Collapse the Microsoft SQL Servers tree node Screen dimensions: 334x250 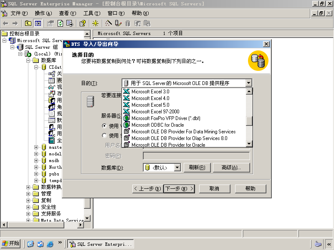point(4,40)
